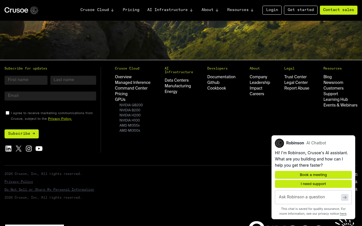
Task: Open Careers footer link
Action: pyautogui.click(x=257, y=94)
